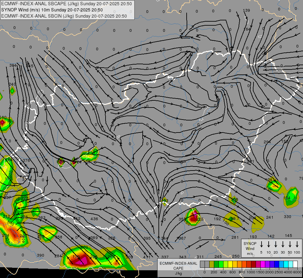303x278 pixels.
Task: Select the SBCIN title line in header box
Action: coord(64,16)
